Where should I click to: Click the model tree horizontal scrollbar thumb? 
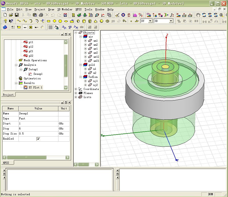[83, 164]
